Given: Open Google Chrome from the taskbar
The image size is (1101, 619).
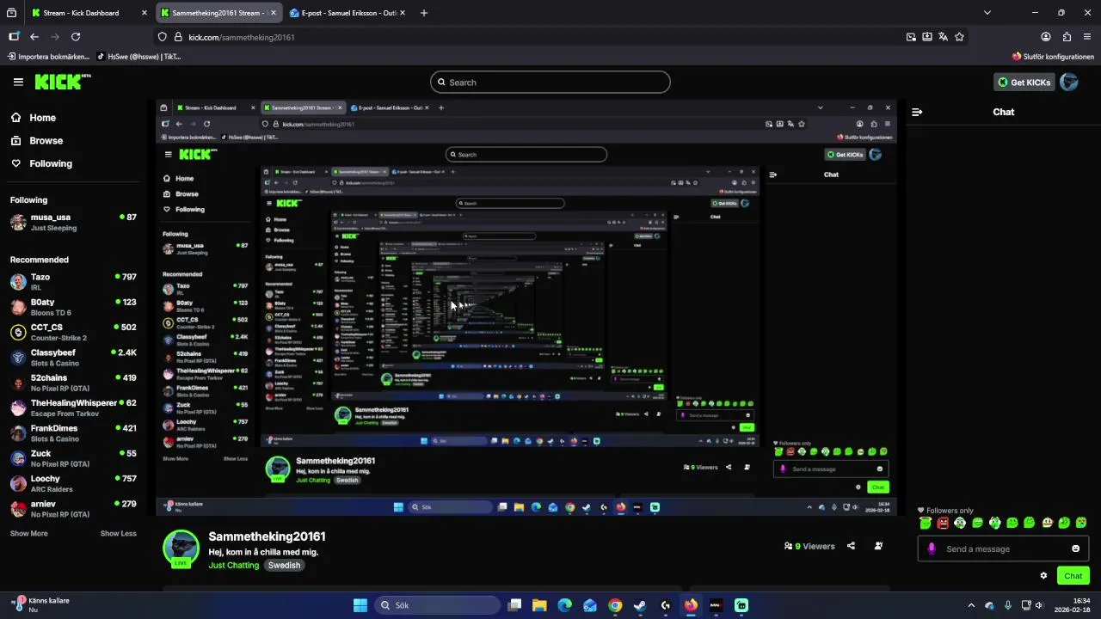Looking at the screenshot, I should (615, 605).
